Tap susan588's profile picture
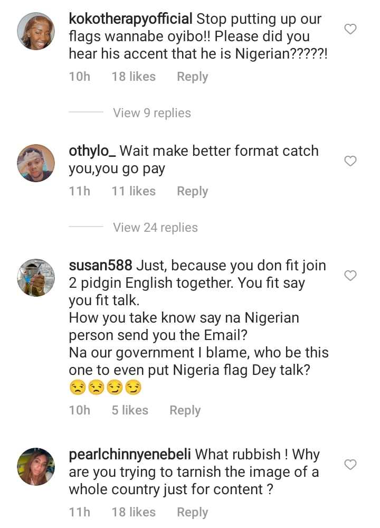 (36, 278)
